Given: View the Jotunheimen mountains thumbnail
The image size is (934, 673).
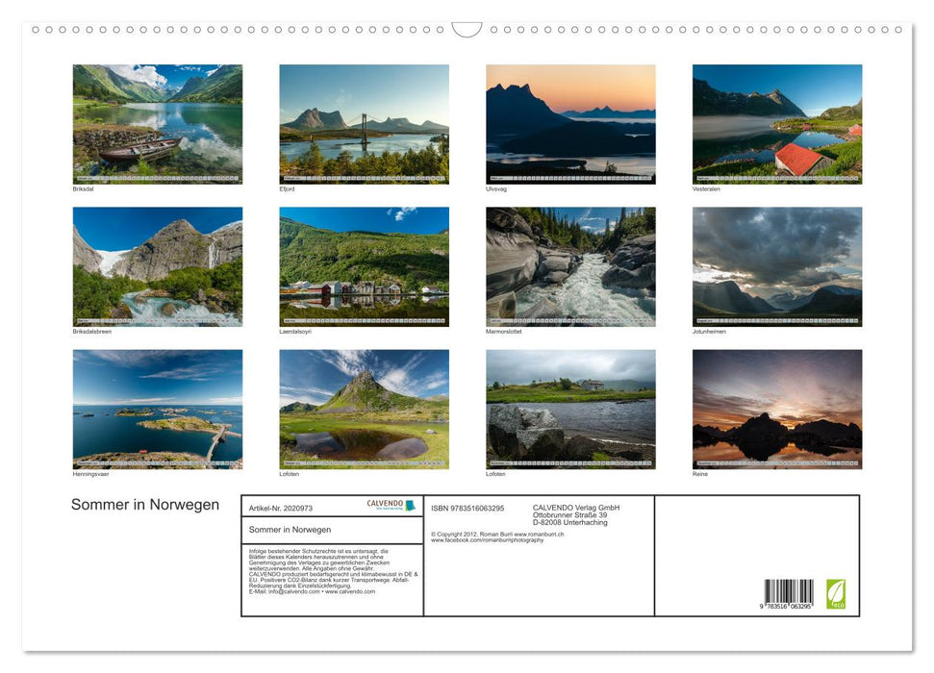Looking at the screenshot, I should [776, 264].
